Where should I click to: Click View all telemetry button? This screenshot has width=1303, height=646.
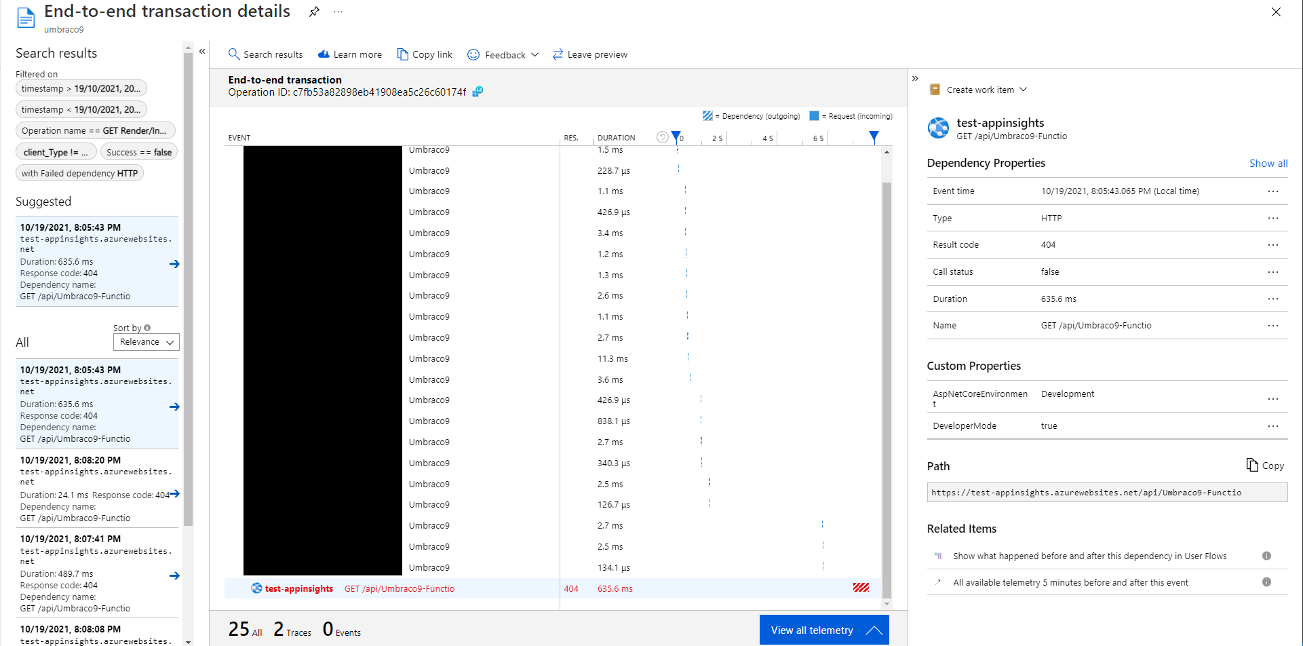pos(824,630)
